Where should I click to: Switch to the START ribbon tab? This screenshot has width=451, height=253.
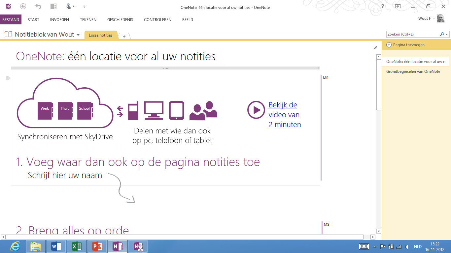click(x=33, y=19)
